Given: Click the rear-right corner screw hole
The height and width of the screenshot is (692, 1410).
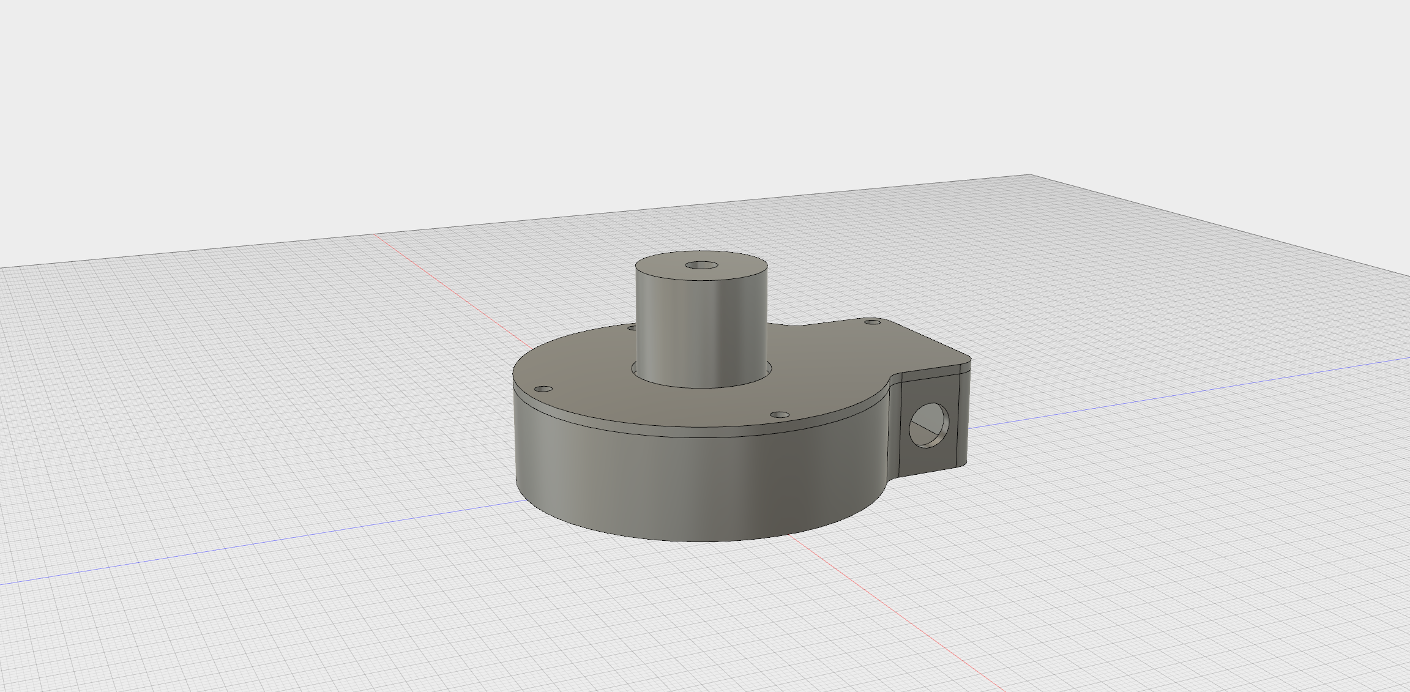Looking at the screenshot, I should pos(871,321).
